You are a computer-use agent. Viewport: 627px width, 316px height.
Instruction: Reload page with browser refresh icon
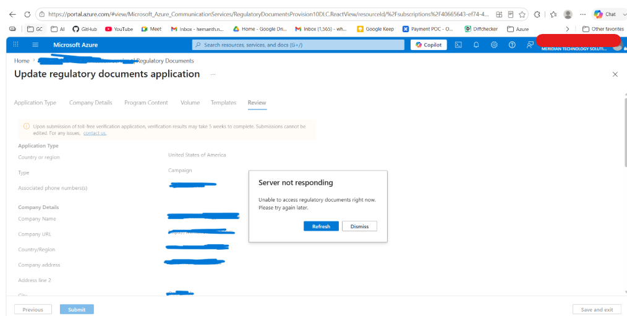pos(27,14)
